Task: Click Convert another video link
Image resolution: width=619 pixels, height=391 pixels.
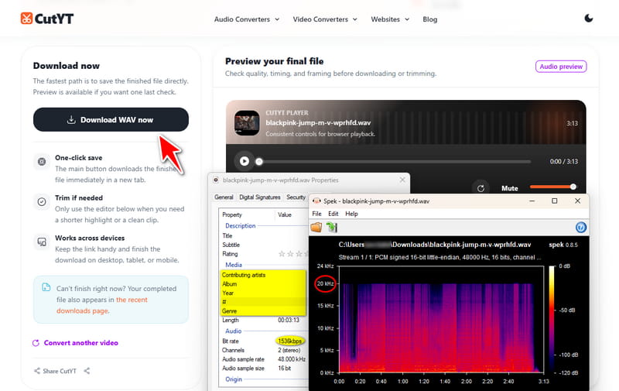Action: pos(81,343)
